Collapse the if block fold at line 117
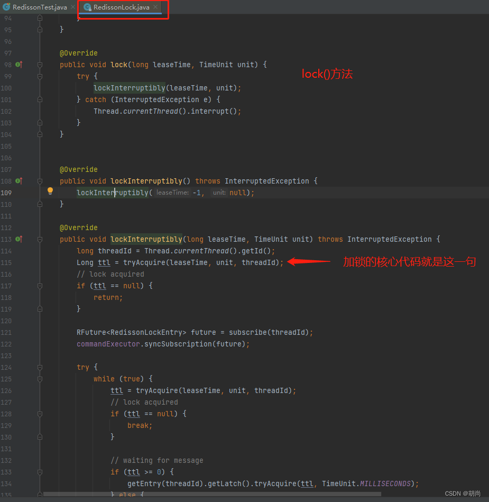Image resolution: width=489 pixels, height=502 pixels. 40,286
